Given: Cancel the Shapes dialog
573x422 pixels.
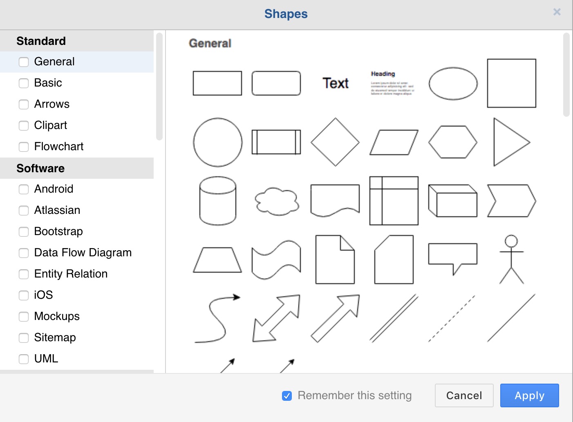Looking at the screenshot, I should [x=464, y=395].
